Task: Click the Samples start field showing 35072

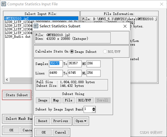Action: [56, 64]
